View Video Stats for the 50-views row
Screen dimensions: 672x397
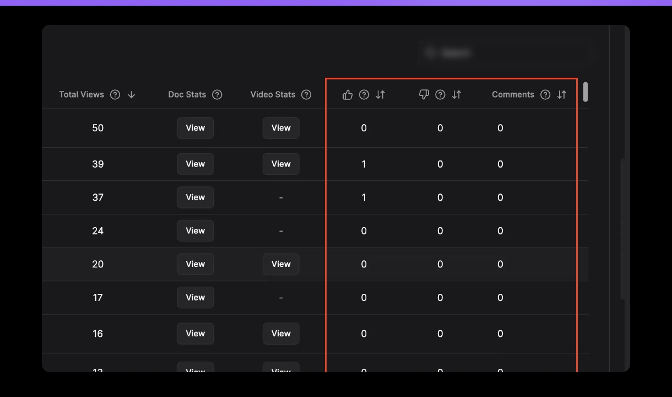281,128
